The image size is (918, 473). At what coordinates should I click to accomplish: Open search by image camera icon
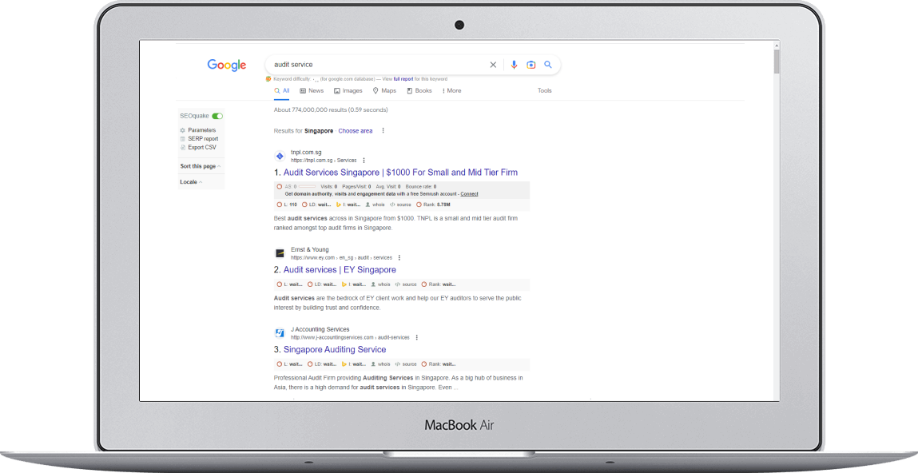pos(531,65)
